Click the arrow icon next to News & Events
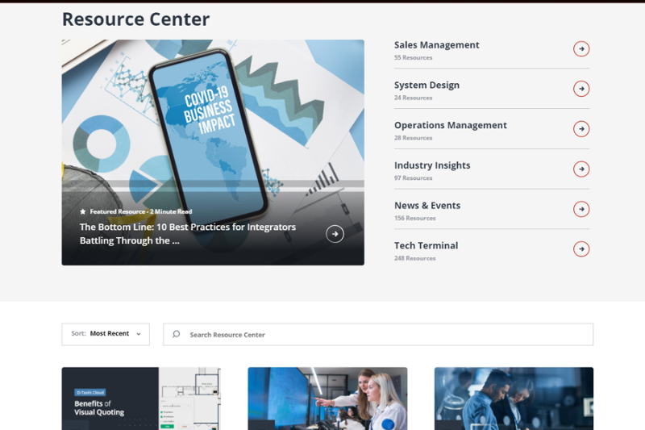This screenshot has width=645, height=430. coord(581,209)
